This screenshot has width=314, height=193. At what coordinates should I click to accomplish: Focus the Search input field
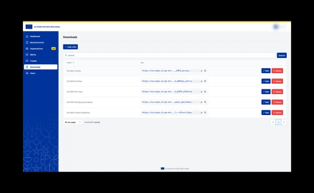[x=169, y=55]
